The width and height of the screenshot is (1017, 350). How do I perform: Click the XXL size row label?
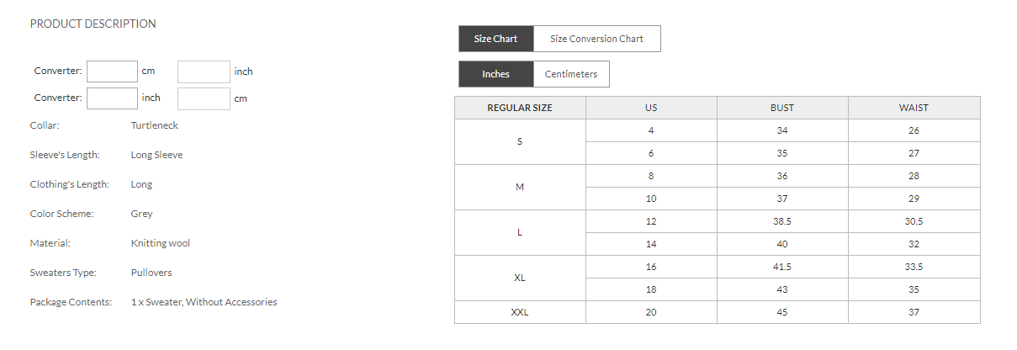tap(520, 312)
